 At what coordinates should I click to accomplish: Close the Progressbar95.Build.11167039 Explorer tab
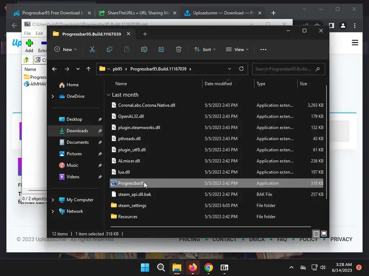coord(129,34)
